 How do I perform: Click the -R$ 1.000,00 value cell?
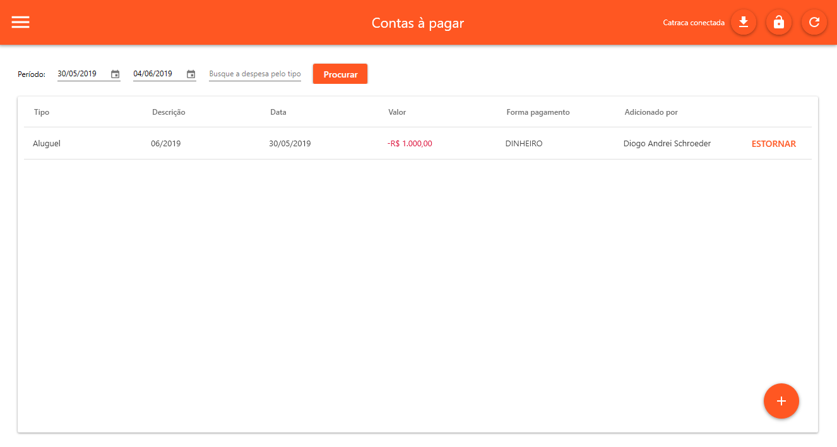click(x=410, y=144)
